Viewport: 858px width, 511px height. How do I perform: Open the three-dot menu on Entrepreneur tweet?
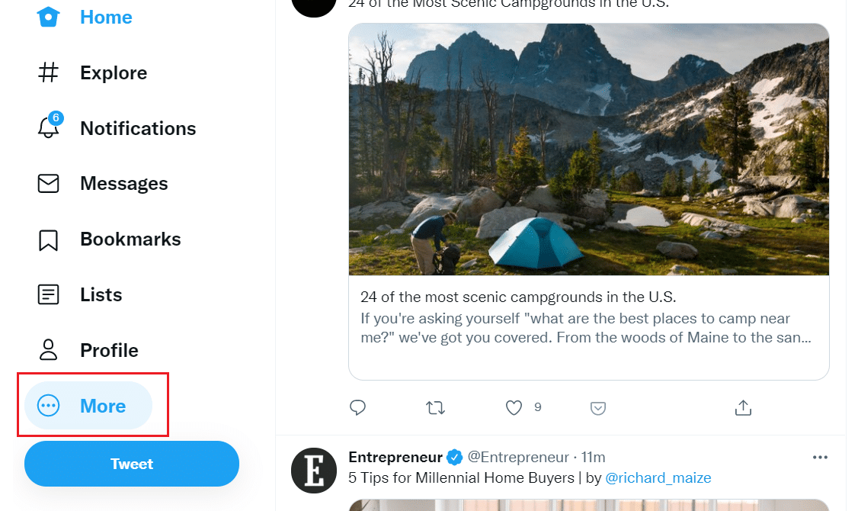coord(820,458)
